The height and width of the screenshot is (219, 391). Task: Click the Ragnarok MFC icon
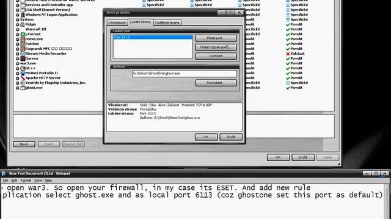pyautogui.click(x=23, y=49)
